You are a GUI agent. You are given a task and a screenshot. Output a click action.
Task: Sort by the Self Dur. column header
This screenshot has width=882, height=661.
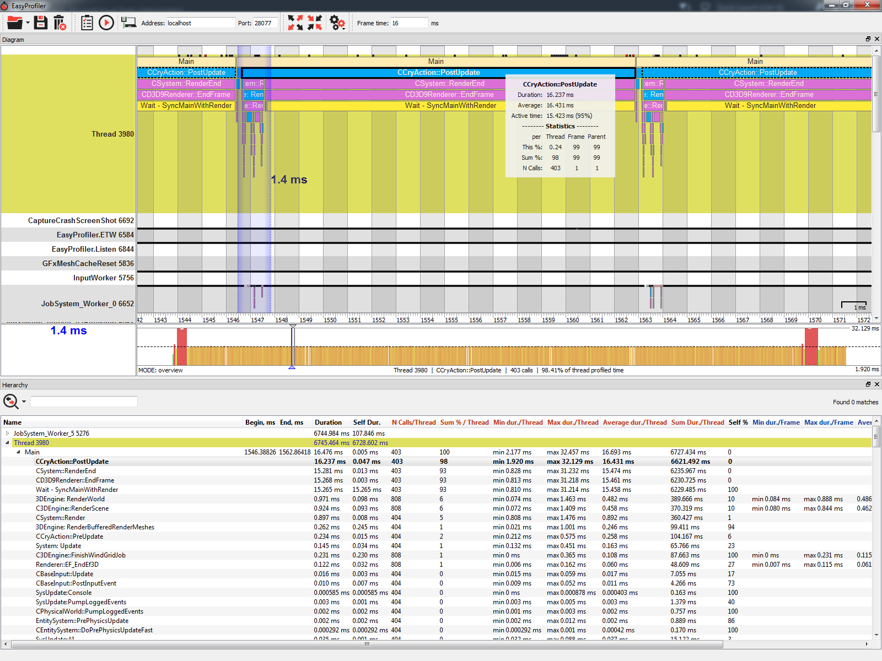pyautogui.click(x=367, y=422)
